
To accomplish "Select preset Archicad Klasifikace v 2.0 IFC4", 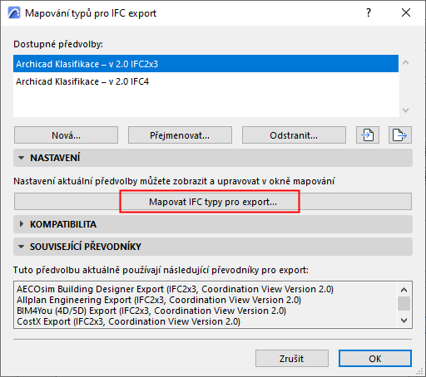I will pos(206,81).
